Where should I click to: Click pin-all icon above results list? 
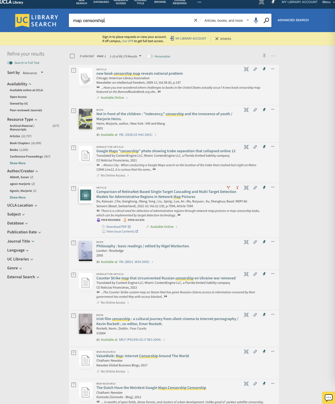264,56
